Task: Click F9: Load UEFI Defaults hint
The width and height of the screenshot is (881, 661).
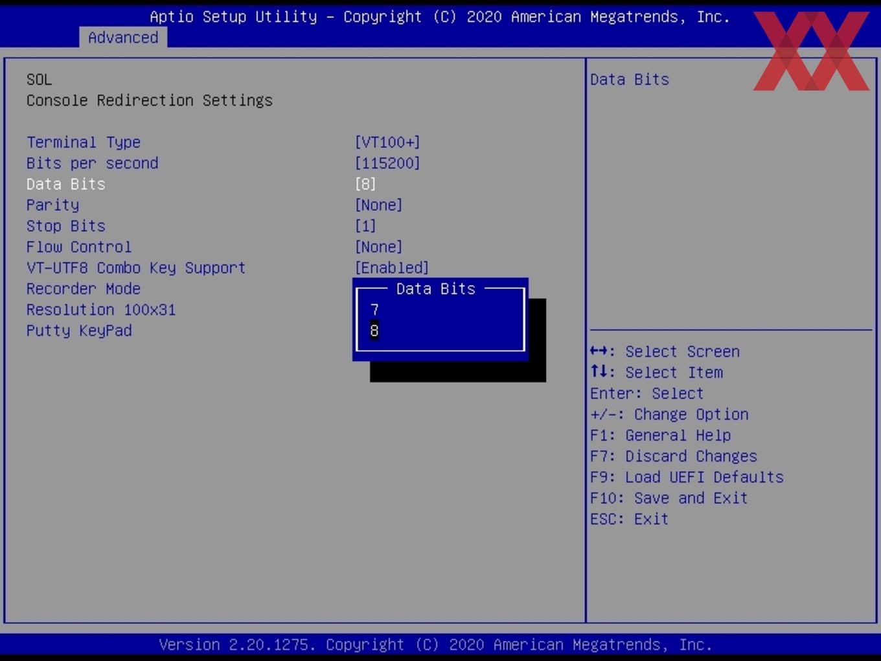Action: pyautogui.click(x=687, y=477)
